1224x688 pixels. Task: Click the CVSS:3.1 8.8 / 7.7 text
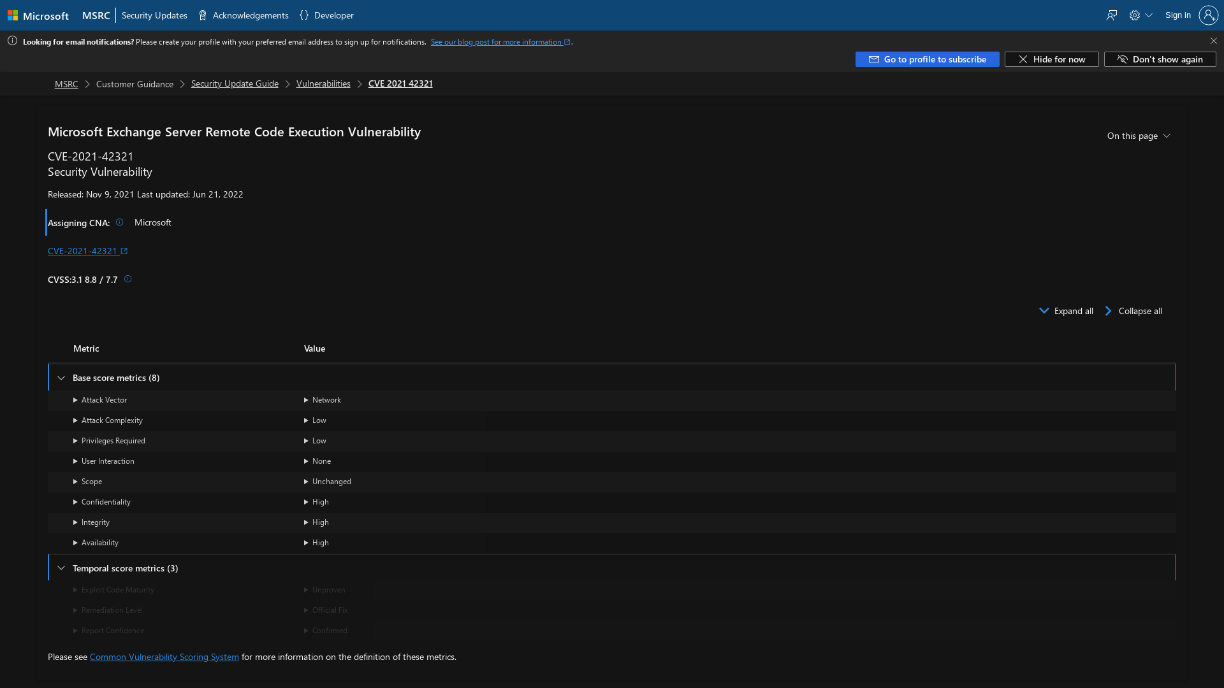[x=83, y=280]
